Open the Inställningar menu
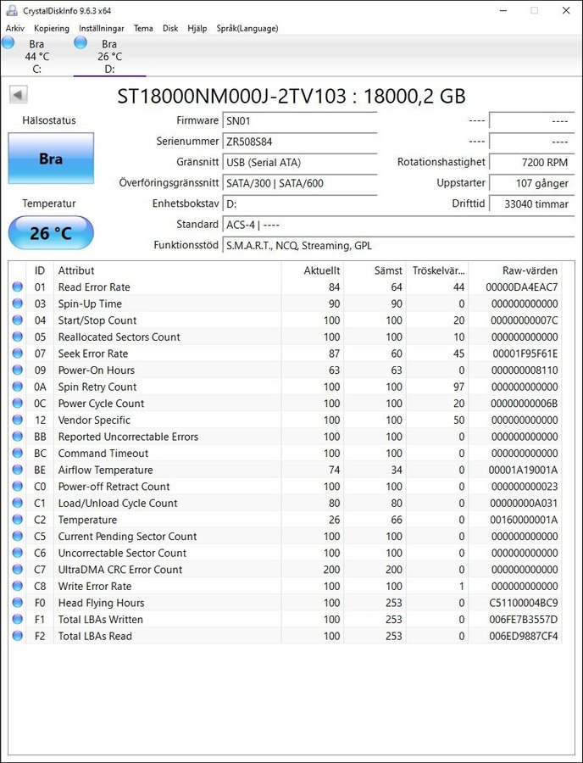The width and height of the screenshot is (583, 763). (x=101, y=28)
